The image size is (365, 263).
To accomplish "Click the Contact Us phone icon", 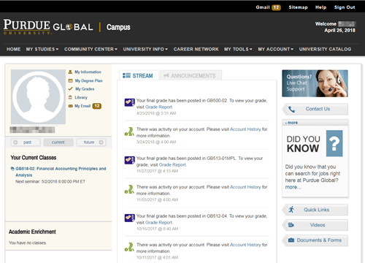I will [291, 110].
